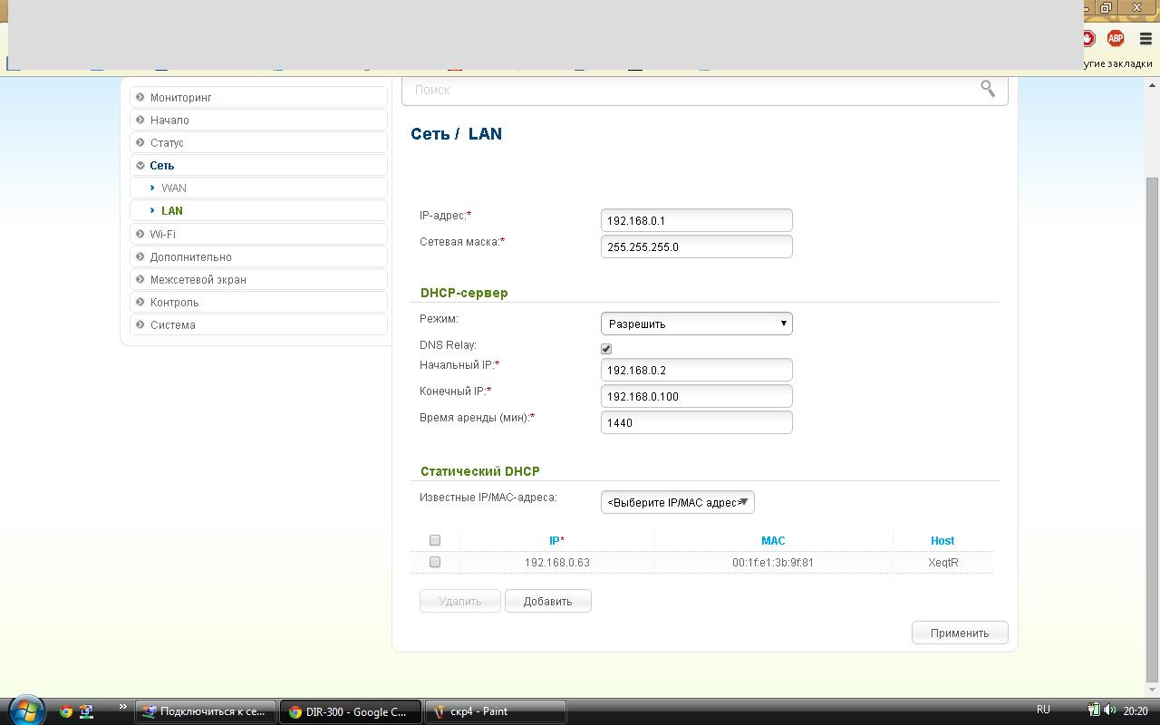Click the red stop-hand extension icon
1160x725 pixels.
1087,38
